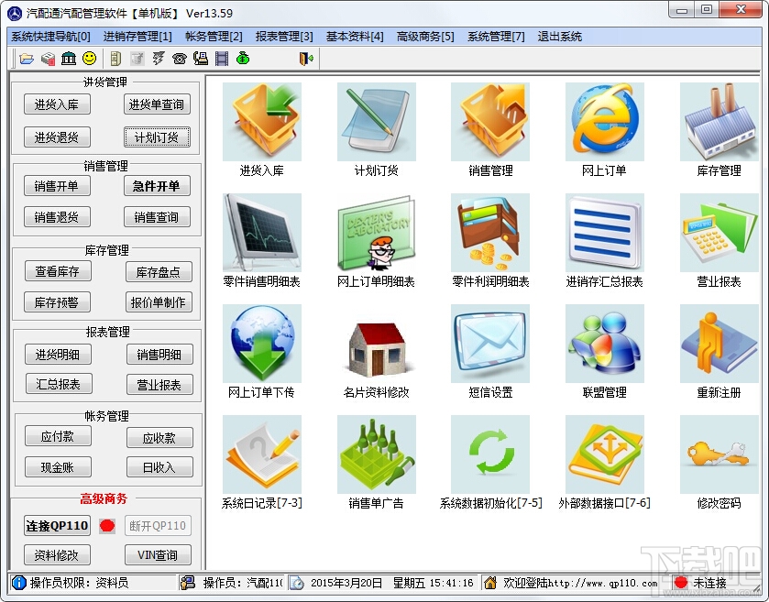Click the 销售开单 button
This screenshot has height=602, width=769.
(57, 186)
